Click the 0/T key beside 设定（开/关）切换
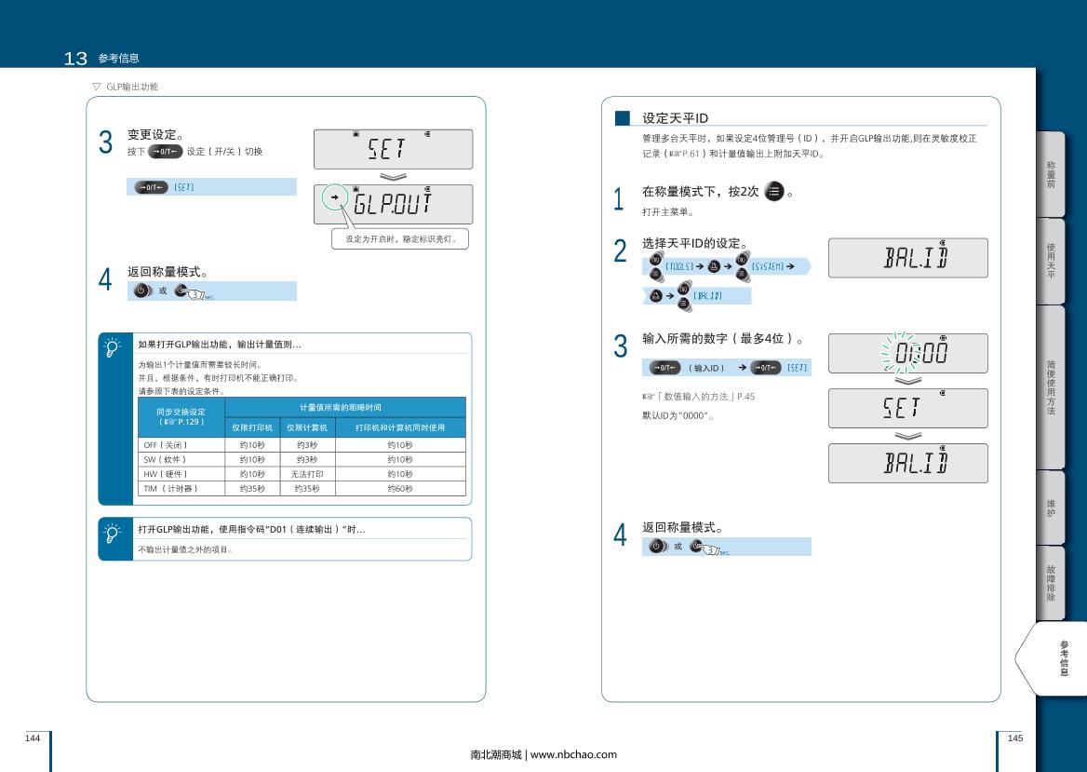Image resolution: width=1087 pixels, height=772 pixels. click(x=164, y=152)
